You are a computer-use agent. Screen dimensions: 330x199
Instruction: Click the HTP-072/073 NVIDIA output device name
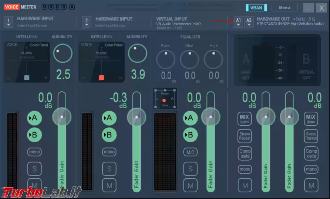click(290, 24)
